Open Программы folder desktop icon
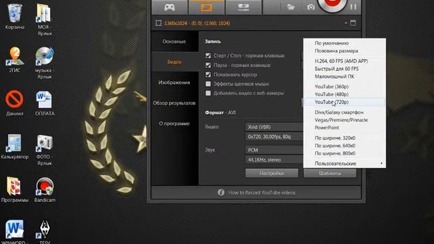Image resolution: width=434 pixels, height=244 pixels. point(15,189)
